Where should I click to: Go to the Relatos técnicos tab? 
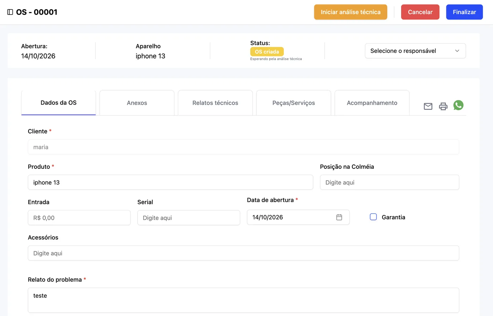[215, 103]
